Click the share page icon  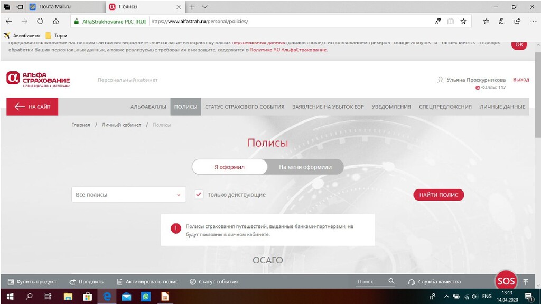(517, 21)
